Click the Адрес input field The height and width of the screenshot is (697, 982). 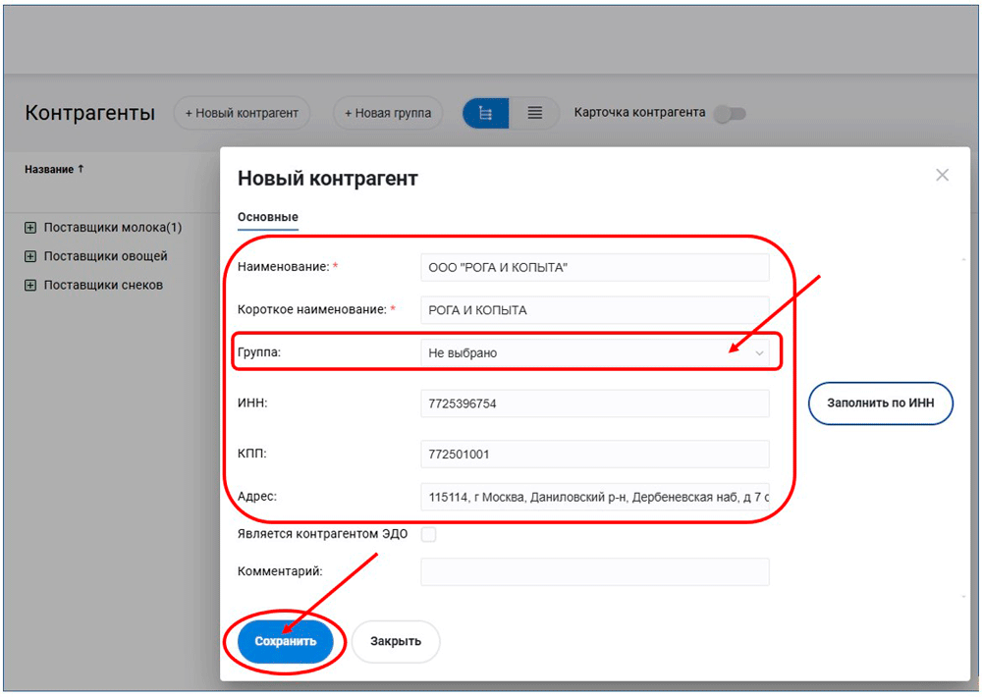click(594, 498)
